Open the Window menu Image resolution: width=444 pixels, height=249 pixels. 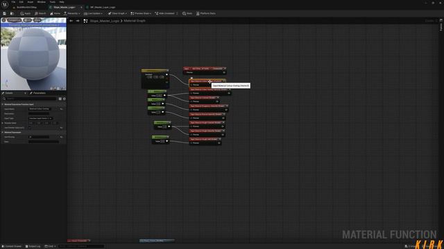pyautogui.click(x=42, y=2)
